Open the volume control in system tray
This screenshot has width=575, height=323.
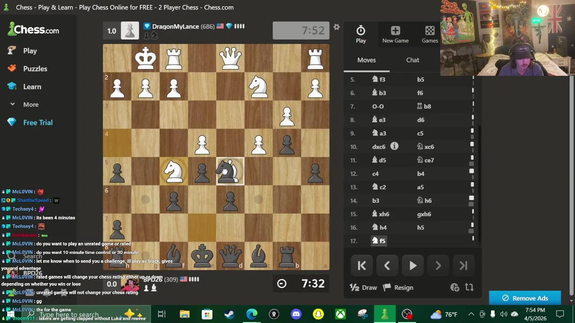coord(504,314)
